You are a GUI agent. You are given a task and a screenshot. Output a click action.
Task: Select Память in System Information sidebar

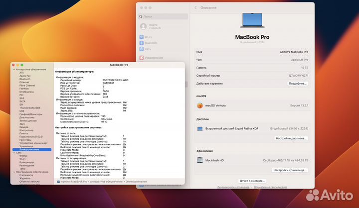click(24, 133)
